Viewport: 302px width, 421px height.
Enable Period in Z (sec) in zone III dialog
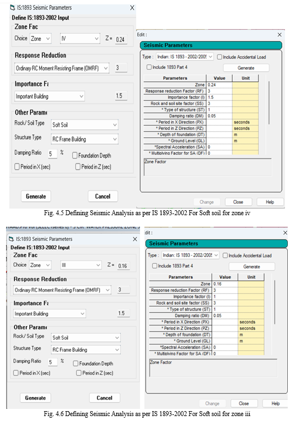point(79,373)
